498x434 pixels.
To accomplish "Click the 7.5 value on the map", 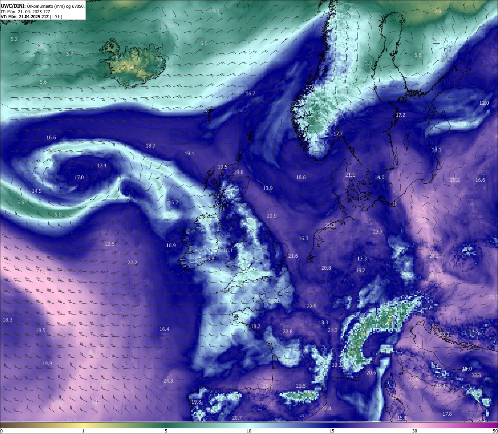I will [x=216, y=12].
